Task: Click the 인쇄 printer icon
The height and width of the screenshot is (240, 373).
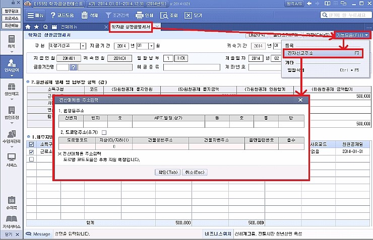Action: point(139,15)
